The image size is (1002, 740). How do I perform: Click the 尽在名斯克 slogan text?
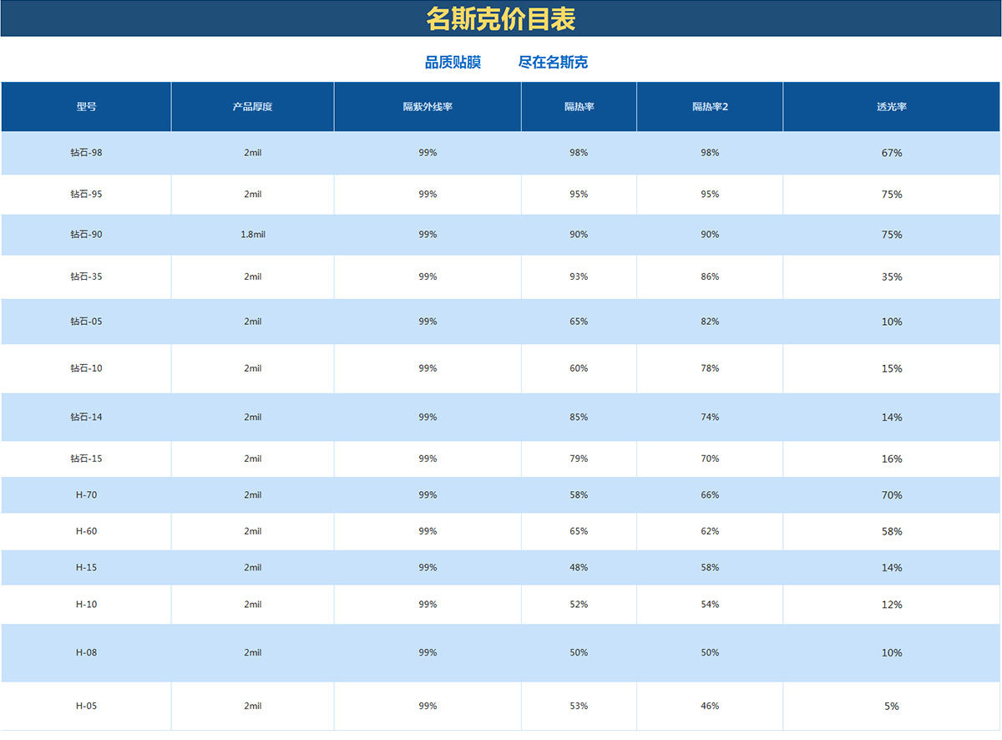point(553,63)
